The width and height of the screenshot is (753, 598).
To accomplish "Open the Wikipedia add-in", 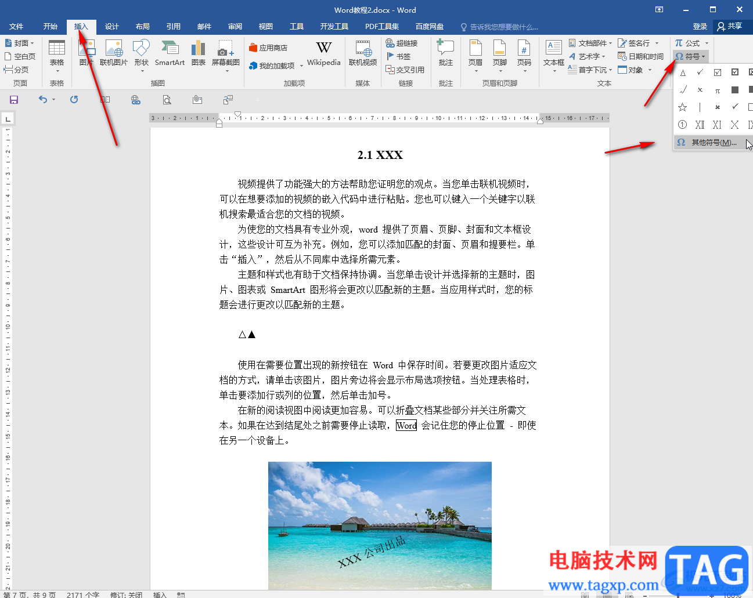I will tap(323, 53).
